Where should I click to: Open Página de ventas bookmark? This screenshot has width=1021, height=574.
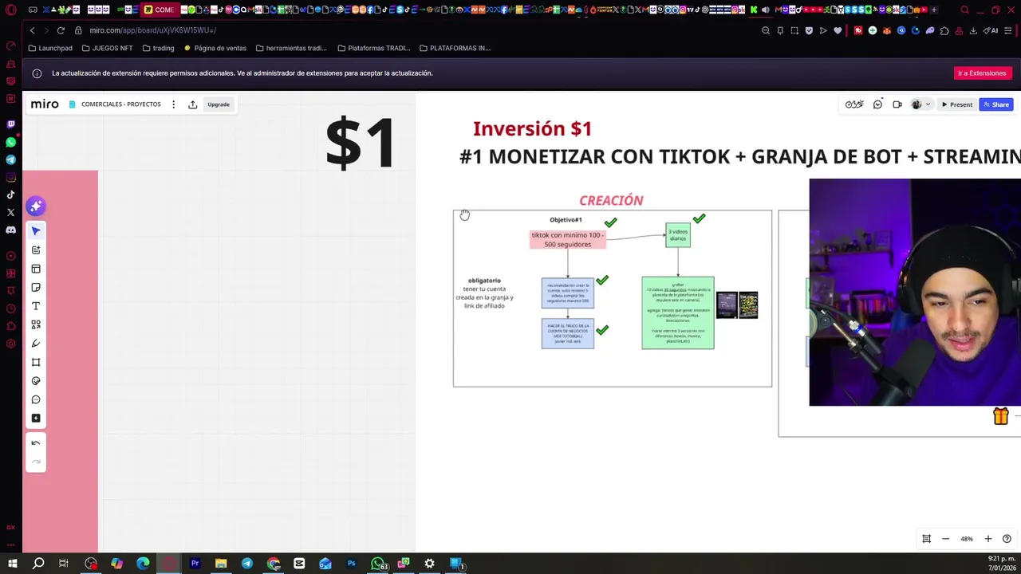pos(215,48)
